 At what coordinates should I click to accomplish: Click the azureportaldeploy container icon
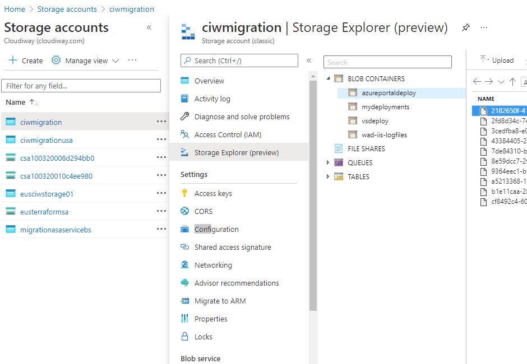tap(353, 92)
